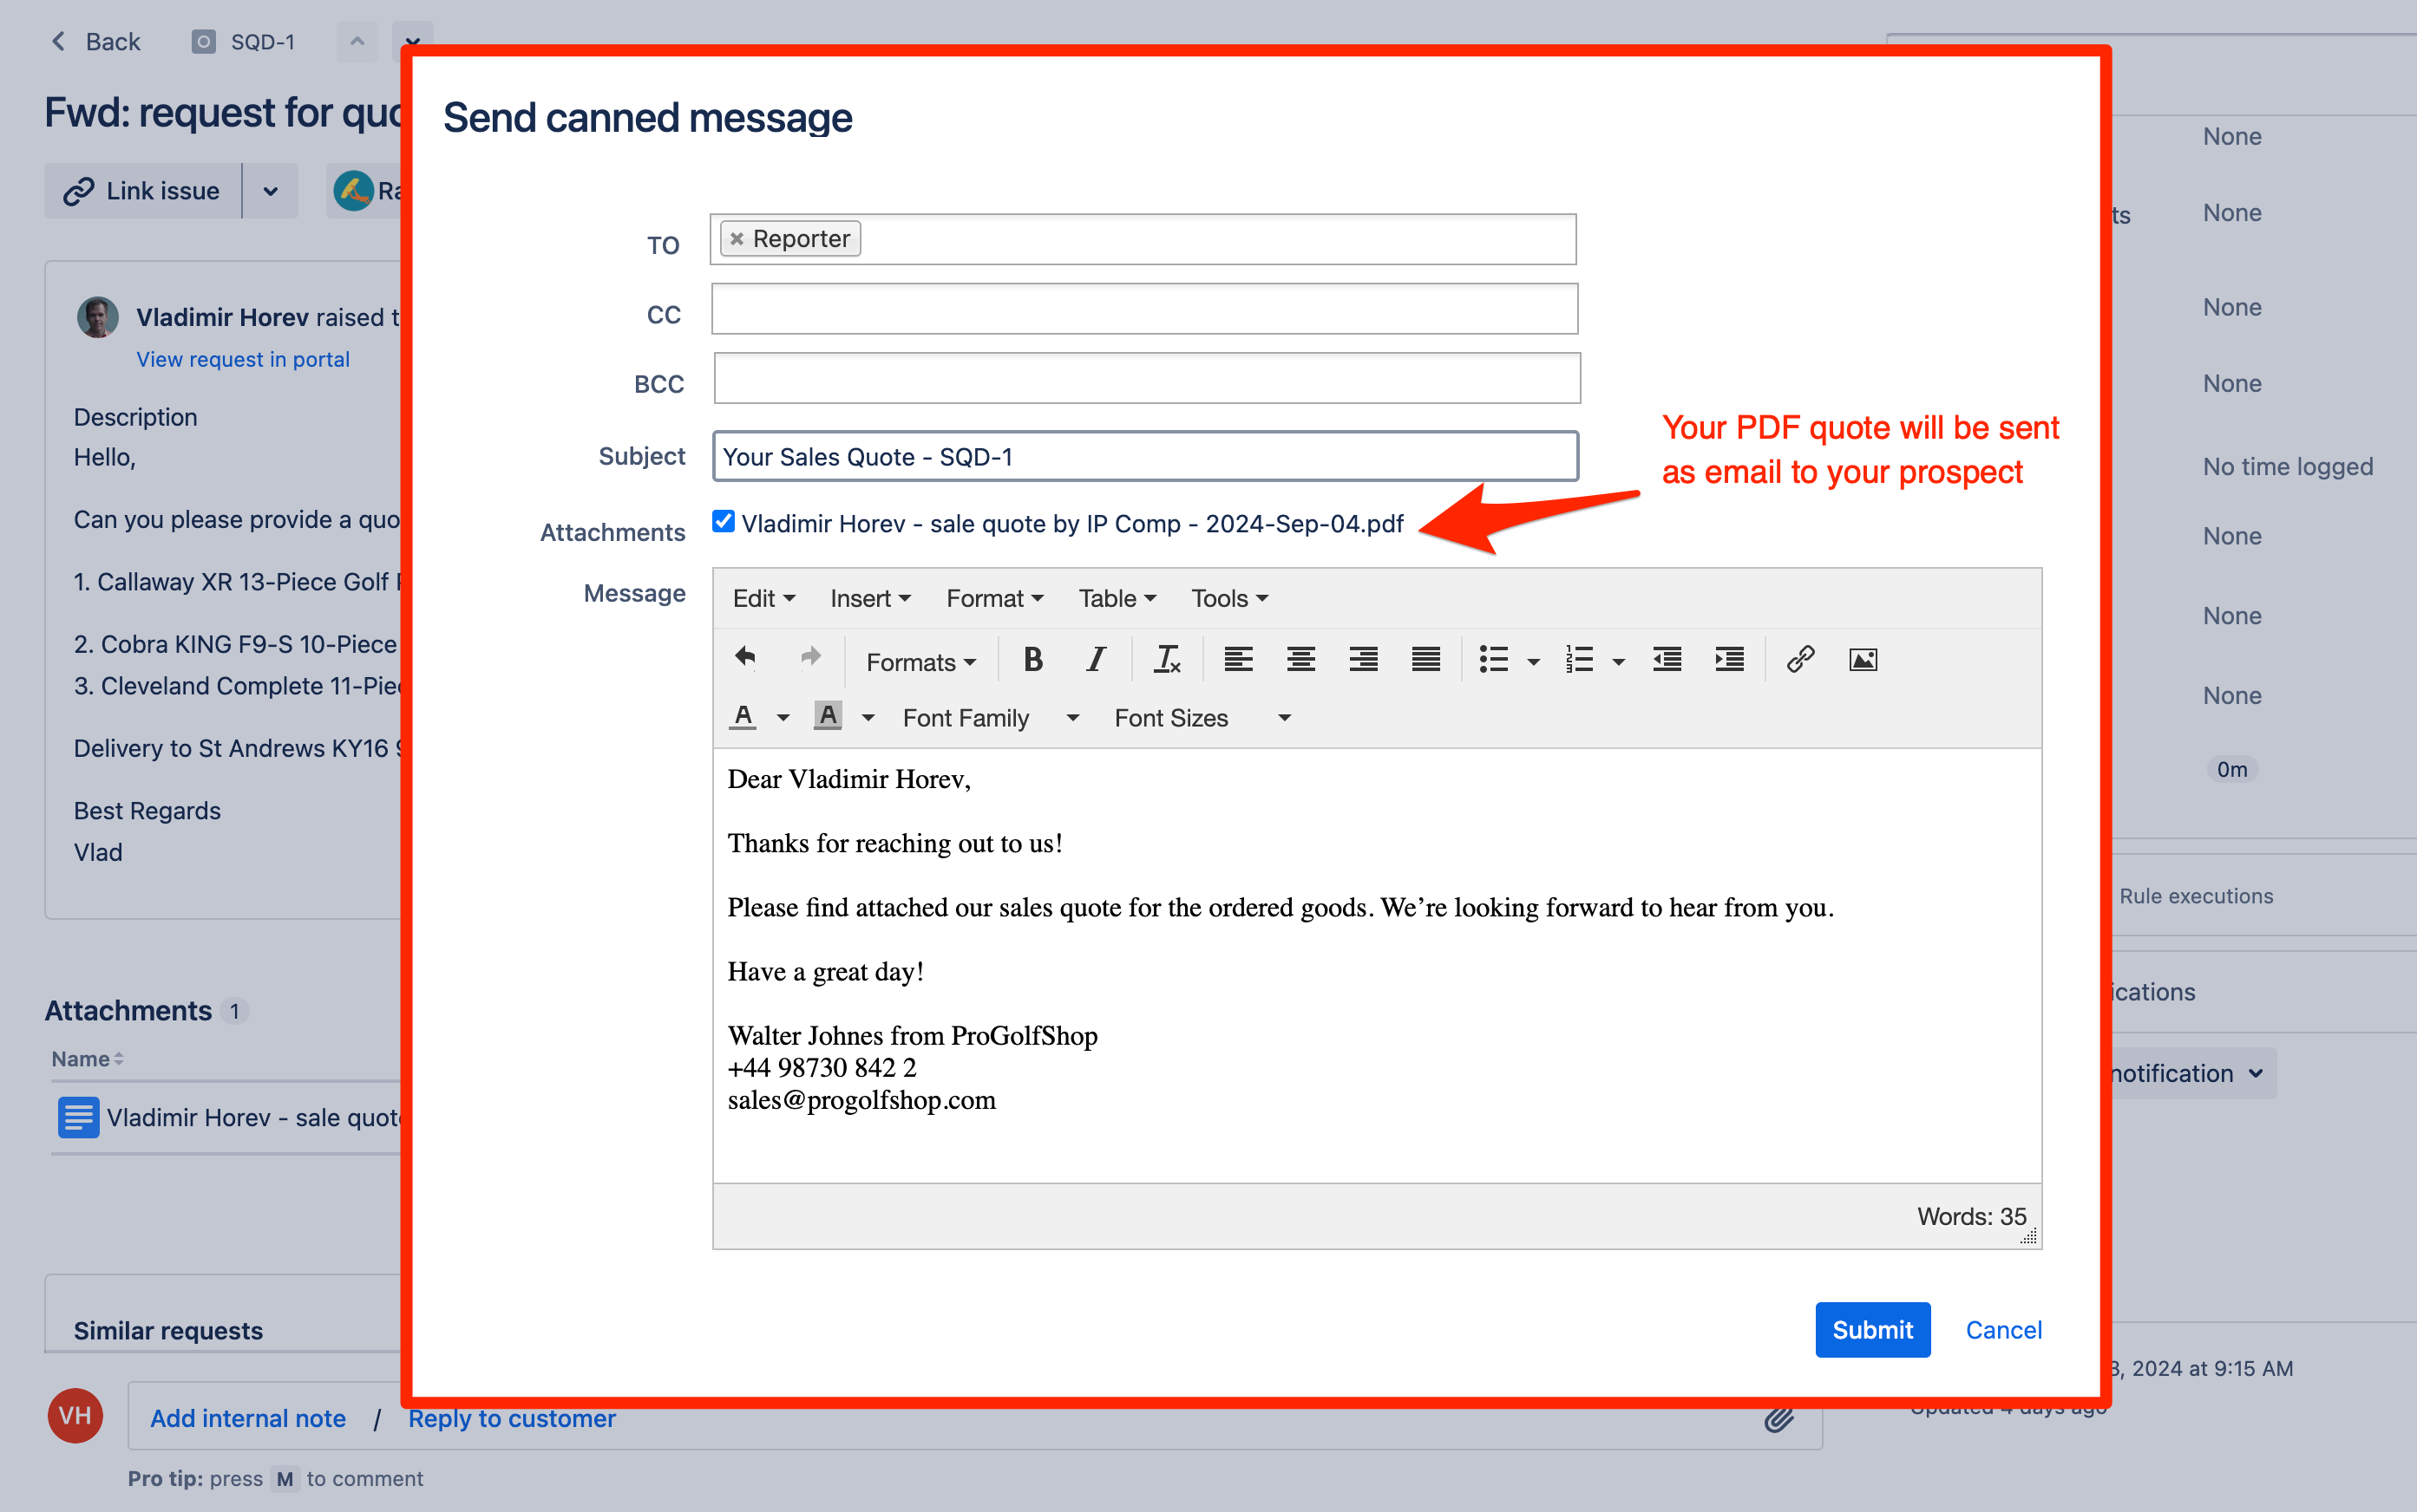Toggle the numbered list in the editor

point(1579,659)
